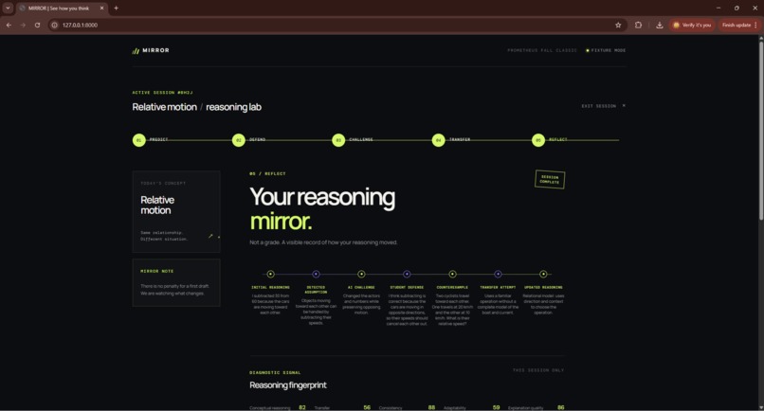Click the 'THIS SESSION ONLY' label
The image size is (764, 411).
(x=537, y=370)
